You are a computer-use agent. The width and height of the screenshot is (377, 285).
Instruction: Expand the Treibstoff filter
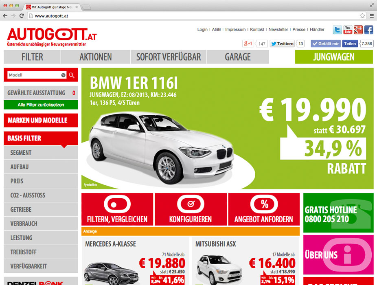[41, 252]
